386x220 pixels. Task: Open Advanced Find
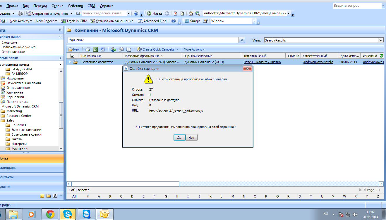tap(152, 21)
